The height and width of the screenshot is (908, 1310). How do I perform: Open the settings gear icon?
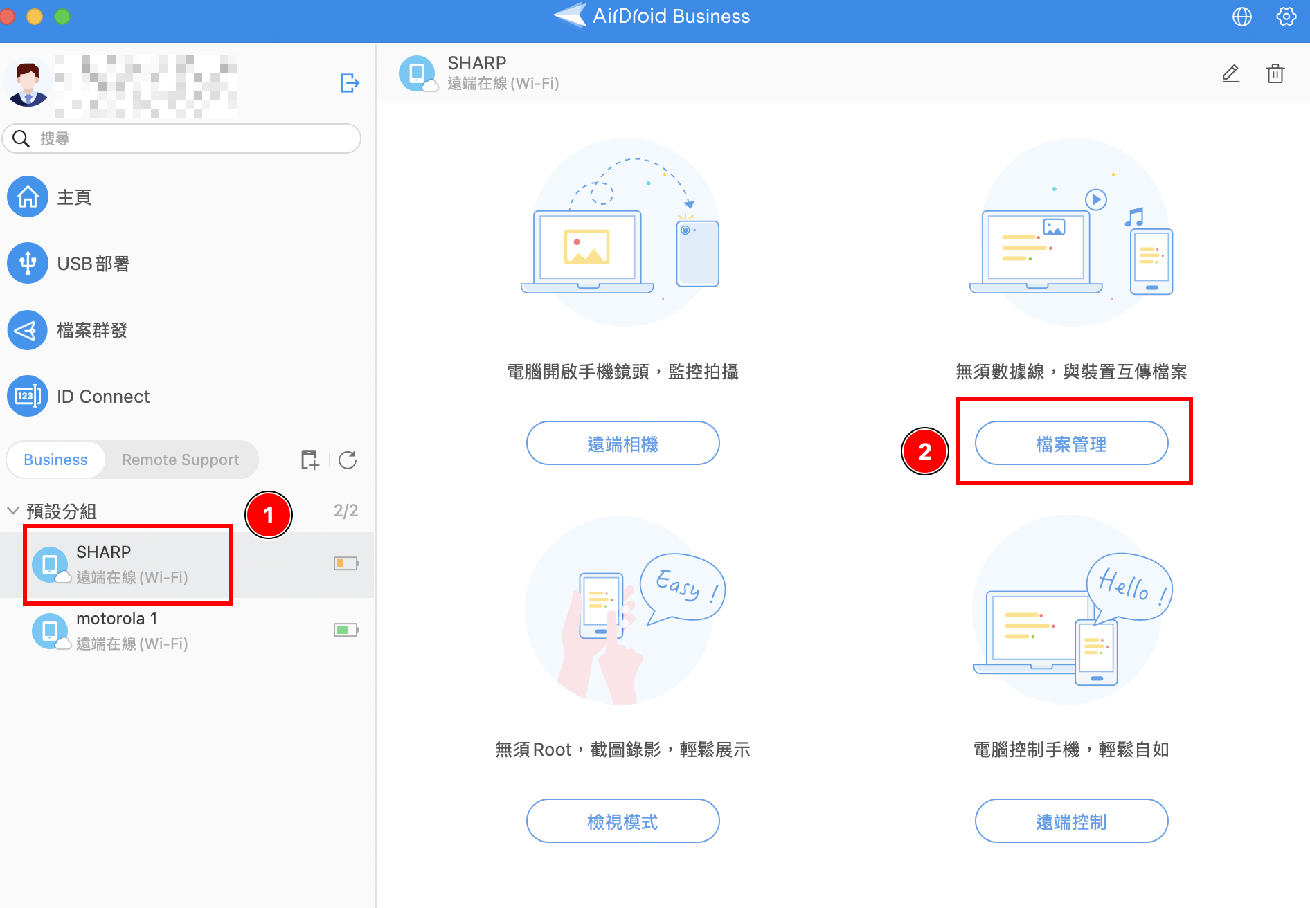(x=1286, y=17)
